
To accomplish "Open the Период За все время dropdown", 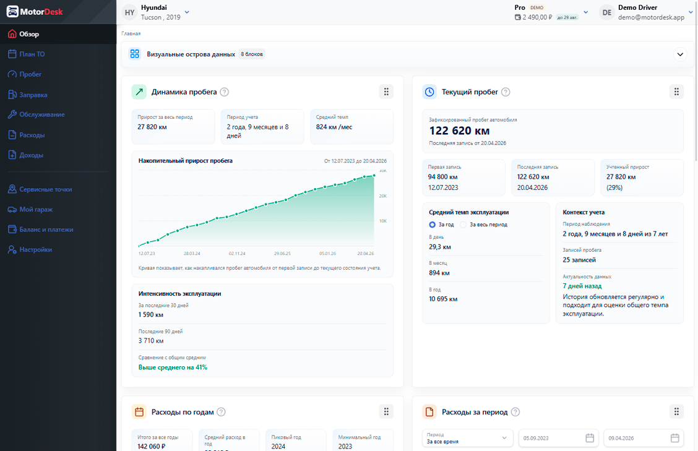I will pyautogui.click(x=467, y=438).
